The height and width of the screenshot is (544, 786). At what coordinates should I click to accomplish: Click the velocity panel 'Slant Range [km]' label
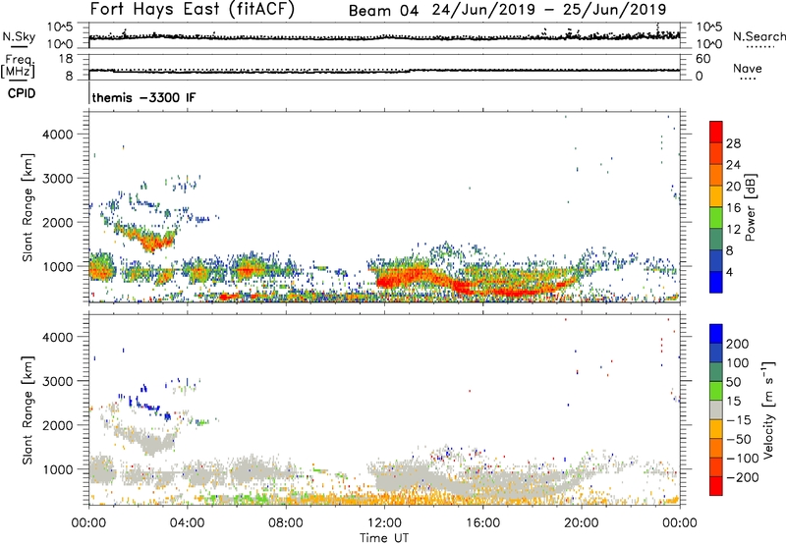point(28,410)
